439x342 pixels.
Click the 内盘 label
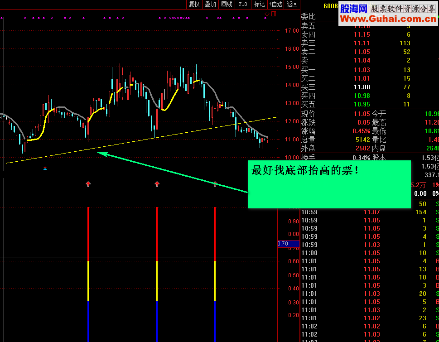[379, 148]
